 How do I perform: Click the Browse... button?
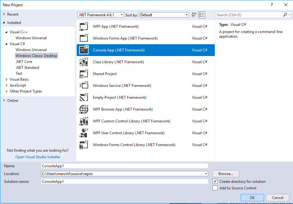point(226,174)
